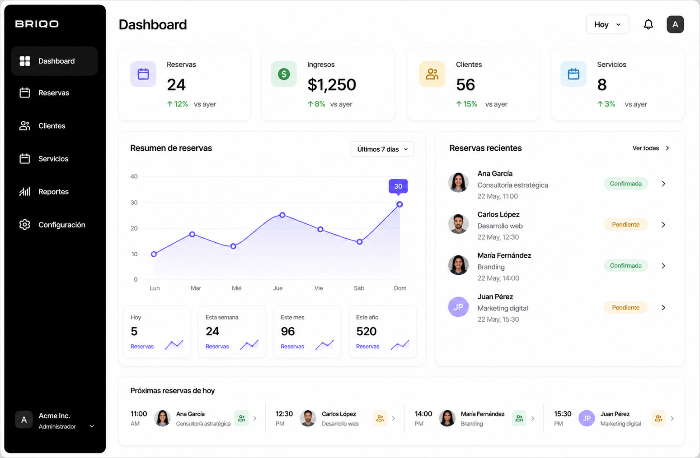
Task: Click the Dom data point on chart
Action: [x=399, y=204]
